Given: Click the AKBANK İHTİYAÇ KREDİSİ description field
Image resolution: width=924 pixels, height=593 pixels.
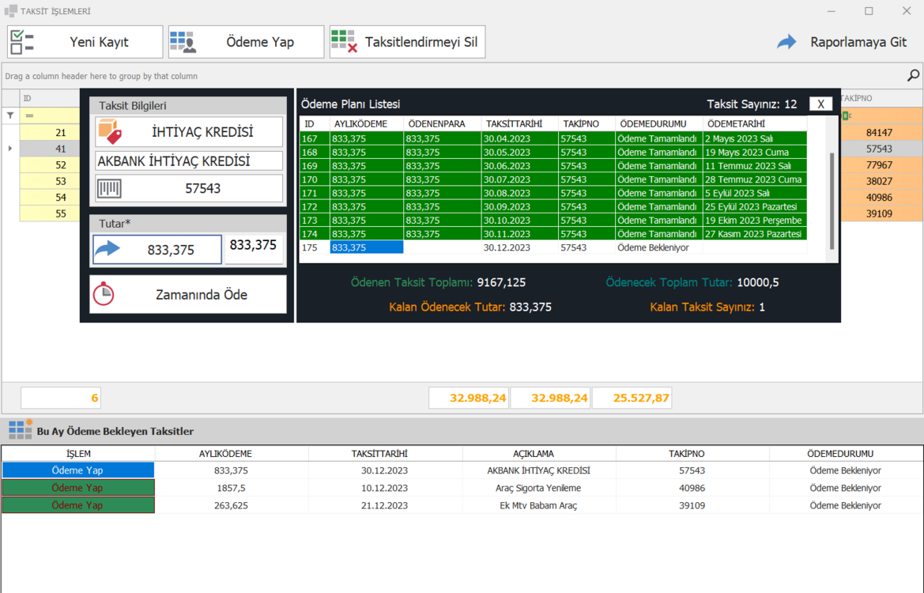Looking at the screenshot, I should coord(189,161).
